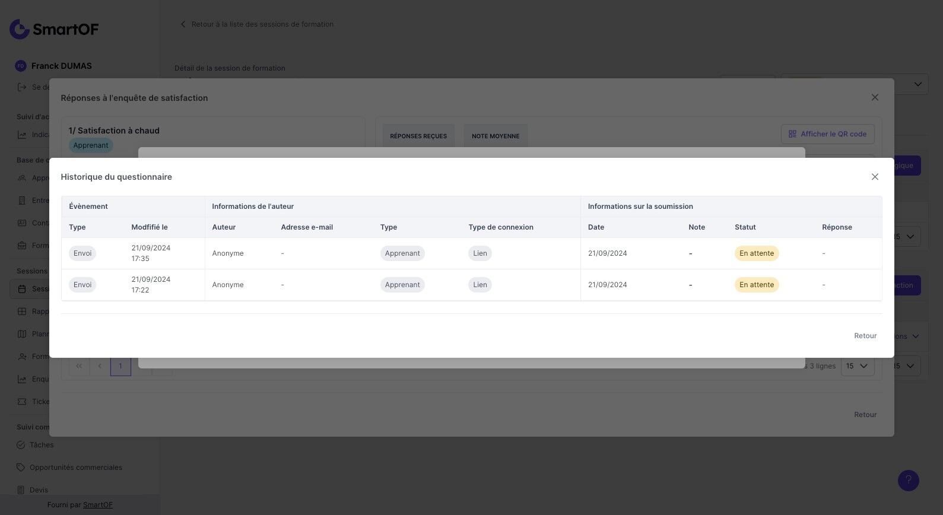Click the SmartOF logo
The height and width of the screenshot is (515, 943).
point(54,29)
